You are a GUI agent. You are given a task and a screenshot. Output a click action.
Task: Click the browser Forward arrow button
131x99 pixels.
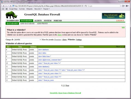coord(6,6)
